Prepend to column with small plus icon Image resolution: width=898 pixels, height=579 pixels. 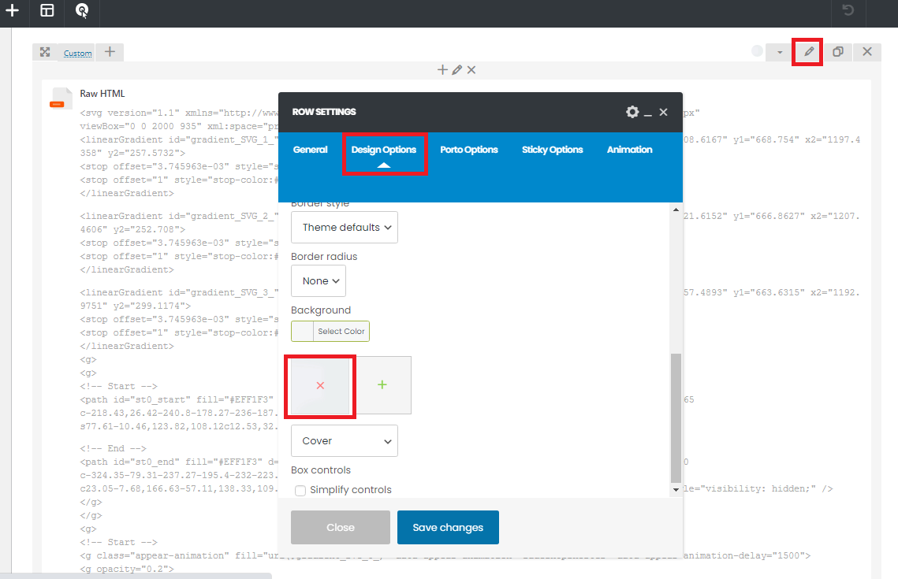click(442, 70)
